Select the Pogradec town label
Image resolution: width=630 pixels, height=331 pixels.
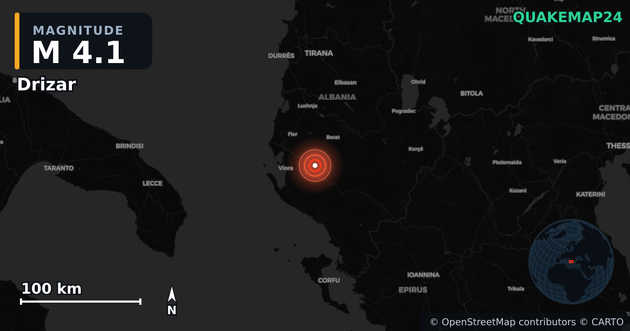point(404,111)
